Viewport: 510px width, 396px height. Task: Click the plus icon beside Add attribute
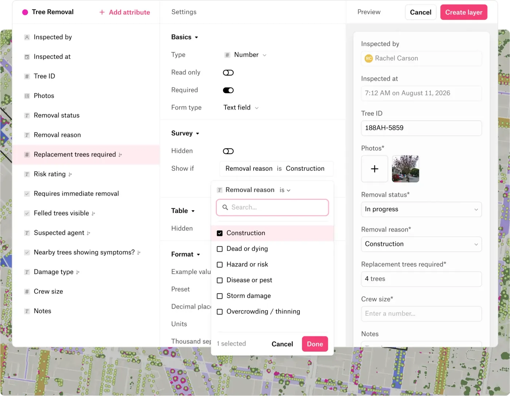[102, 12]
